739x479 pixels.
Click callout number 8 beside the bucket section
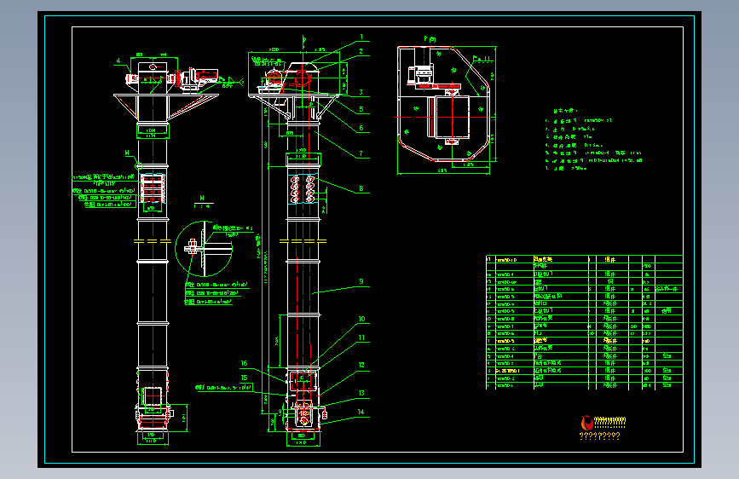(361, 188)
